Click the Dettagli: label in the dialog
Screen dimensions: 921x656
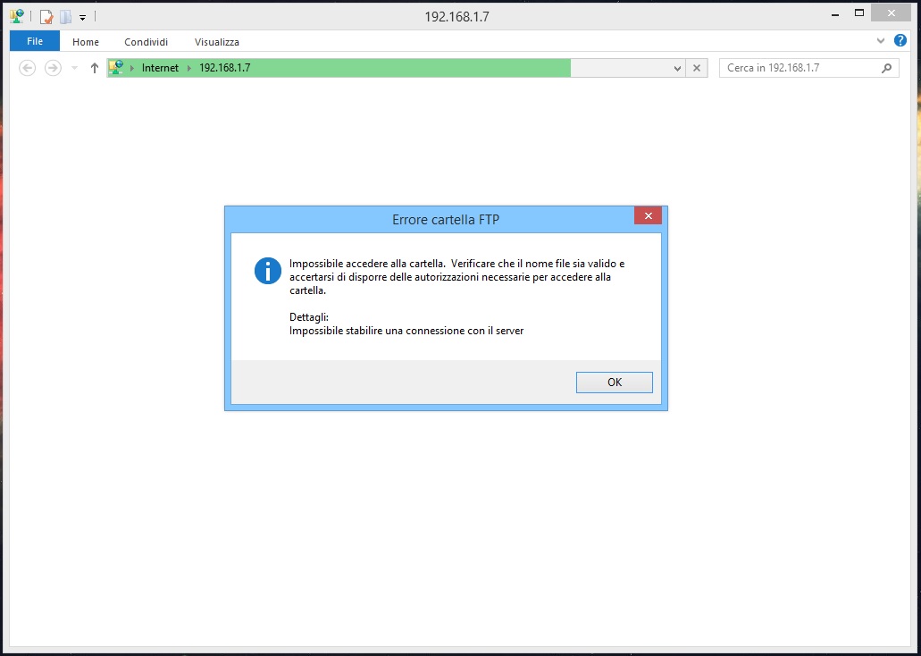pyautogui.click(x=309, y=317)
